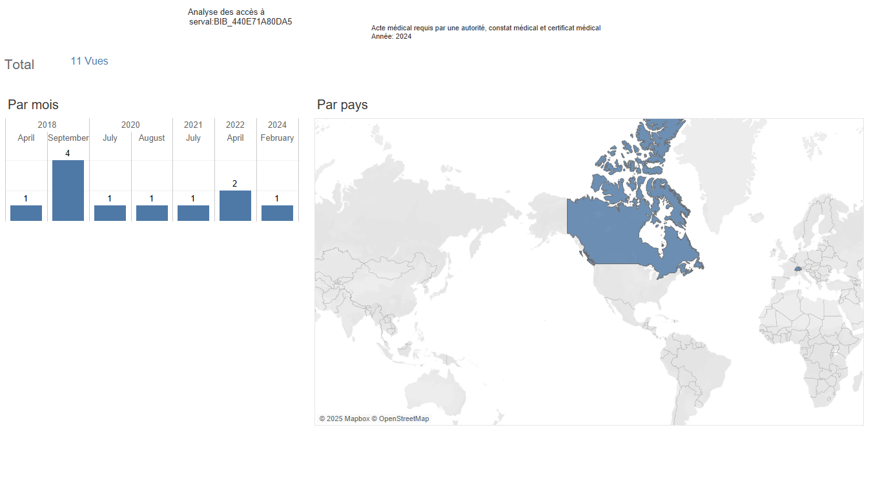Click the July 2020 bar

pos(110,213)
